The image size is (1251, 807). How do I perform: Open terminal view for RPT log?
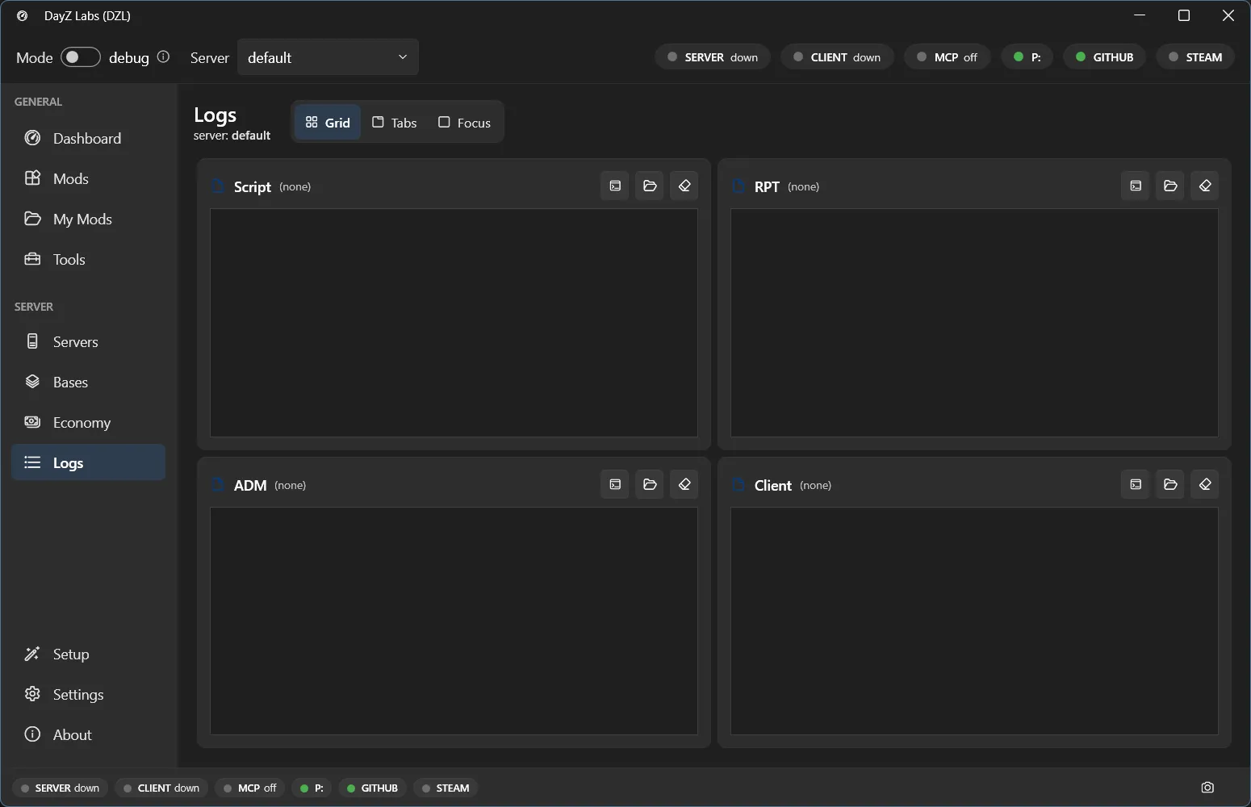click(1136, 186)
